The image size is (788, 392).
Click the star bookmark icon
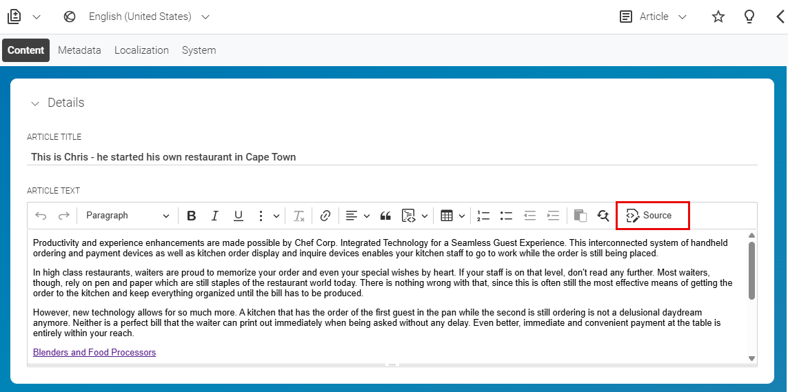pos(718,17)
